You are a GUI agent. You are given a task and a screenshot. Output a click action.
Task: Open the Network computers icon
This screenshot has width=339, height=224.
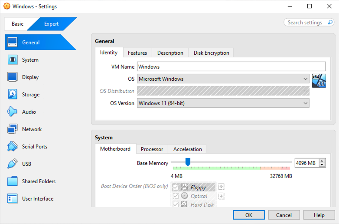tap(12, 129)
